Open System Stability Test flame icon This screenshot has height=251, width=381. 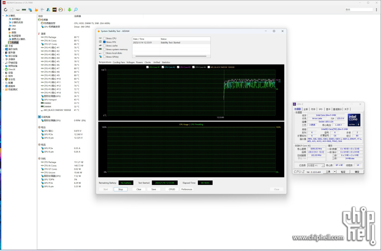[36, 10]
